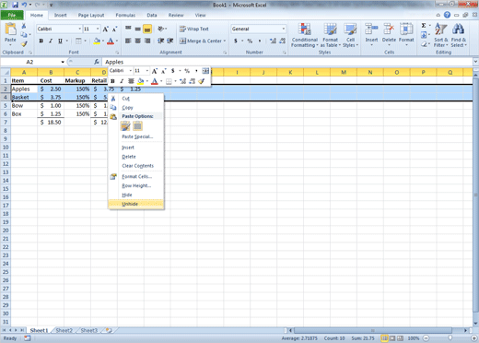Click the Select All corner of the grid

click(6, 72)
